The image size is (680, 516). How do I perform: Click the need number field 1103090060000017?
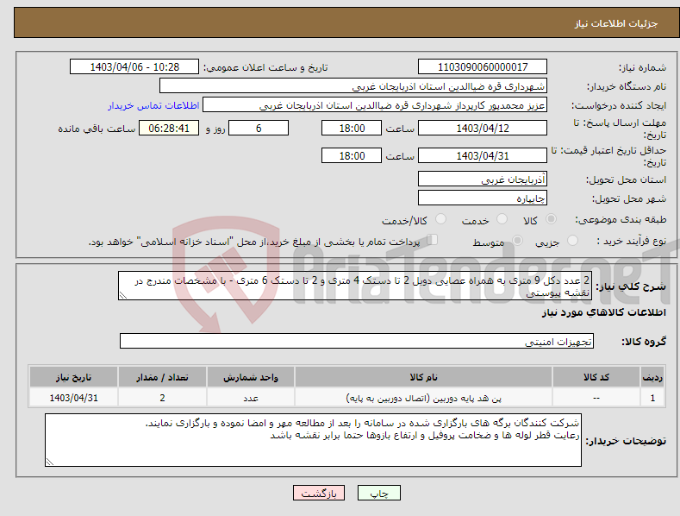[483, 67]
